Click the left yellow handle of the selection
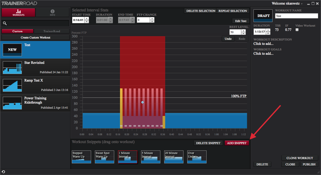This screenshot has width=321, height=175. (x=121, y=108)
